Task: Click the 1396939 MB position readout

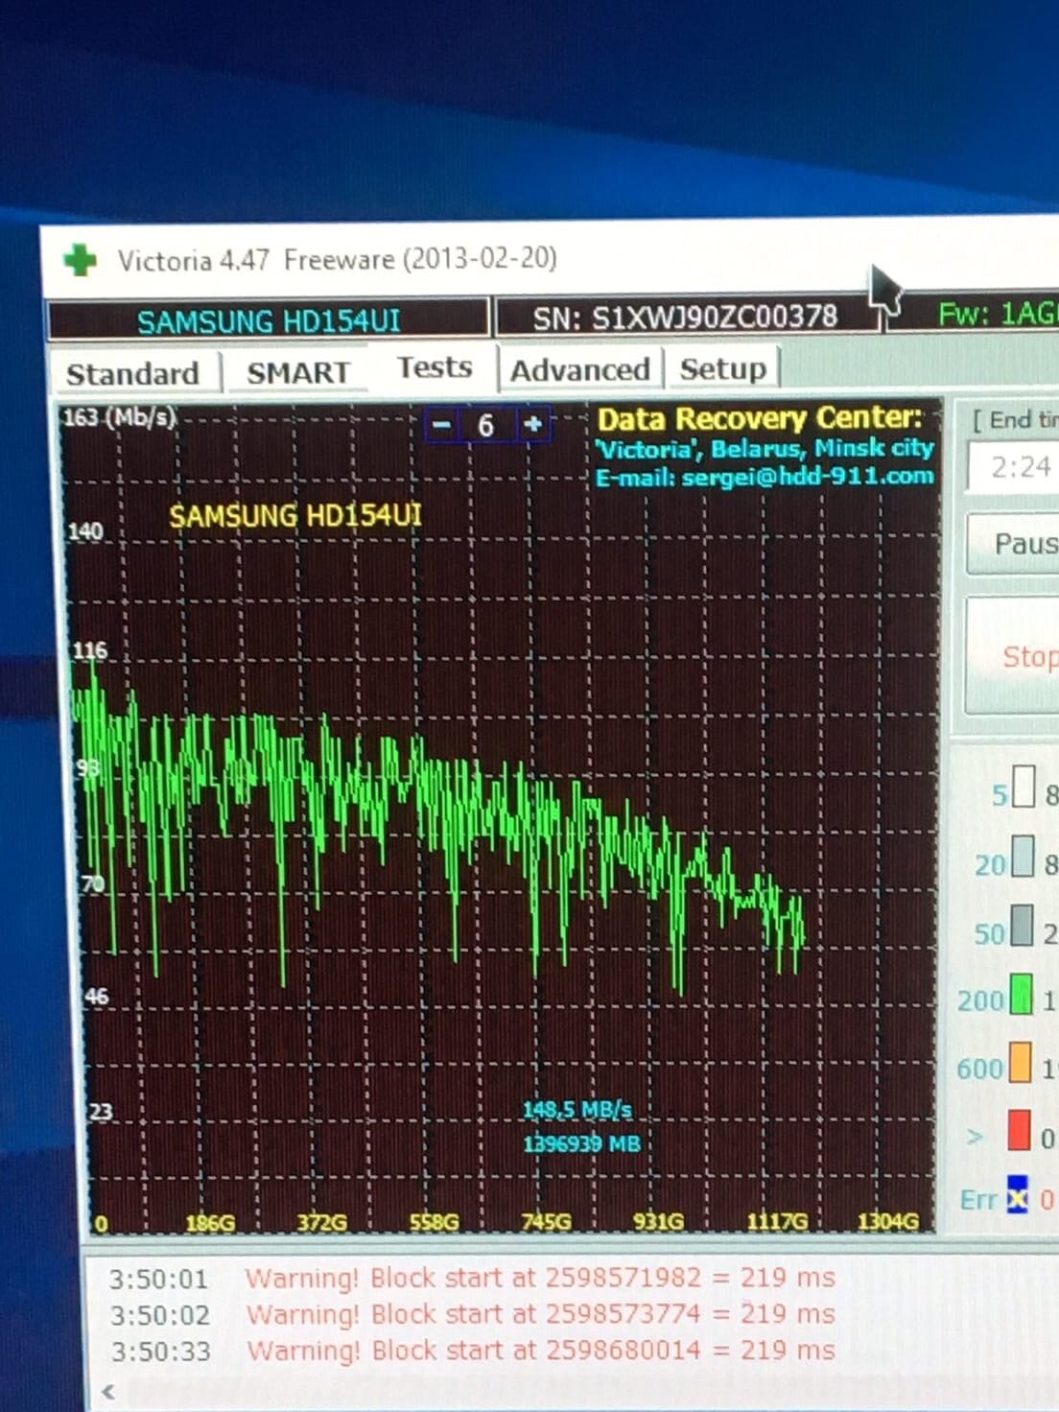Action: coord(581,1143)
